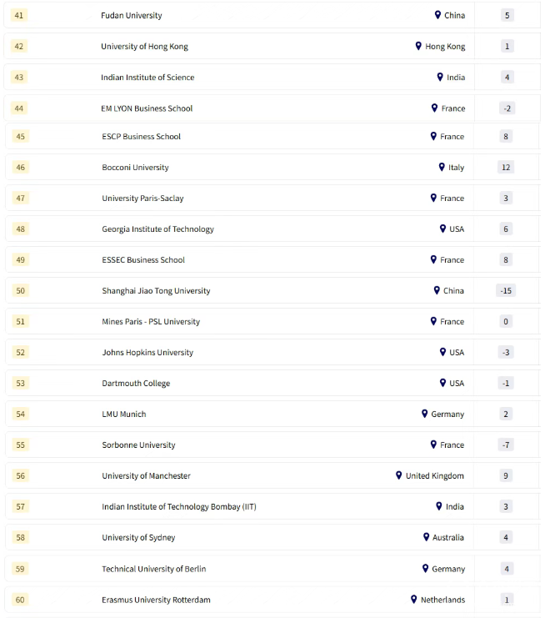Select Georgia Institute of Technology

tap(157, 229)
